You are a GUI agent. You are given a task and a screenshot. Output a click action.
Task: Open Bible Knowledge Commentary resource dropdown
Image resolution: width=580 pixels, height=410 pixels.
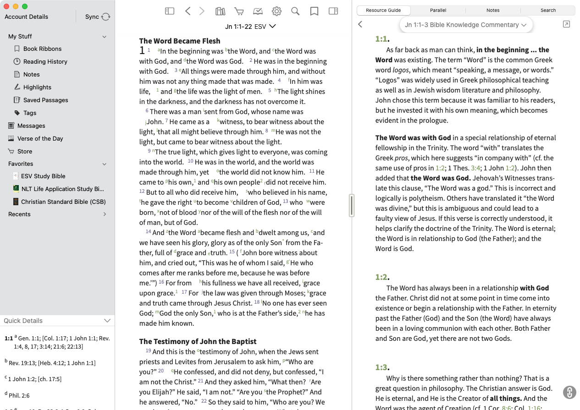(466, 25)
